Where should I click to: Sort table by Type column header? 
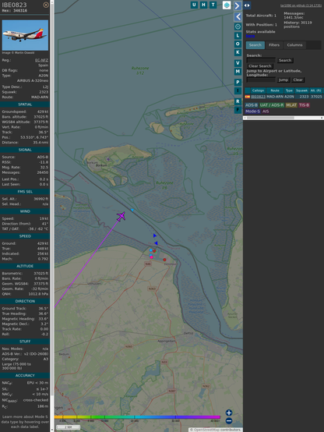(289, 90)
